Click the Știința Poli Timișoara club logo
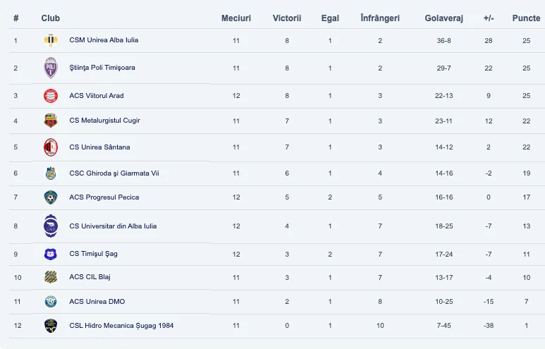545x349 pixels. (50, 68)
